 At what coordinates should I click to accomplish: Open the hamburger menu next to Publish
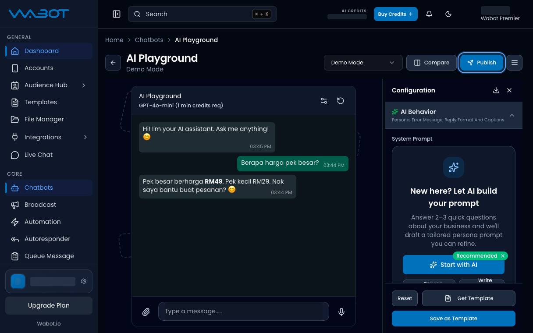(x=515, y=63)
